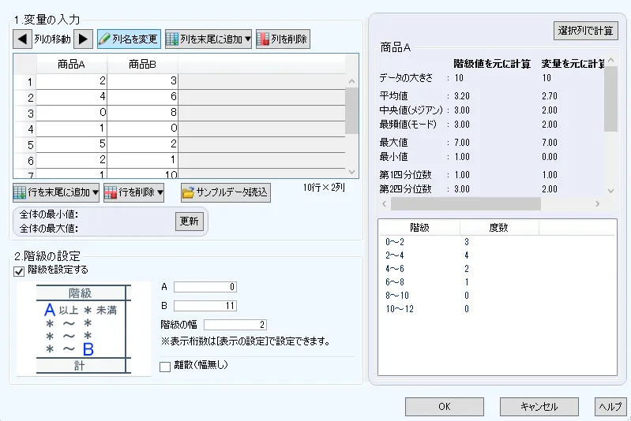Click the A class lower bound input field
The image size is (631, 421).
(x=205, y=287)
